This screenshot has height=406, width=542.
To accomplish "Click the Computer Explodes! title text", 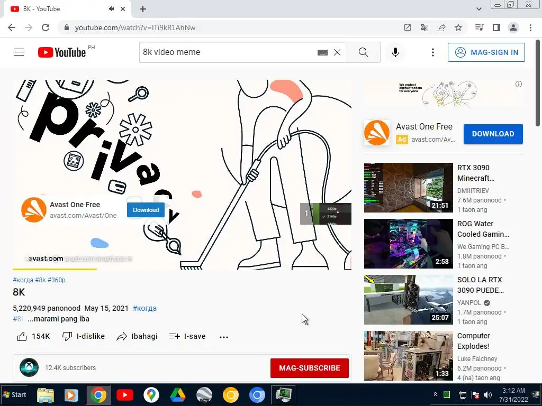I will coord(473,341).
